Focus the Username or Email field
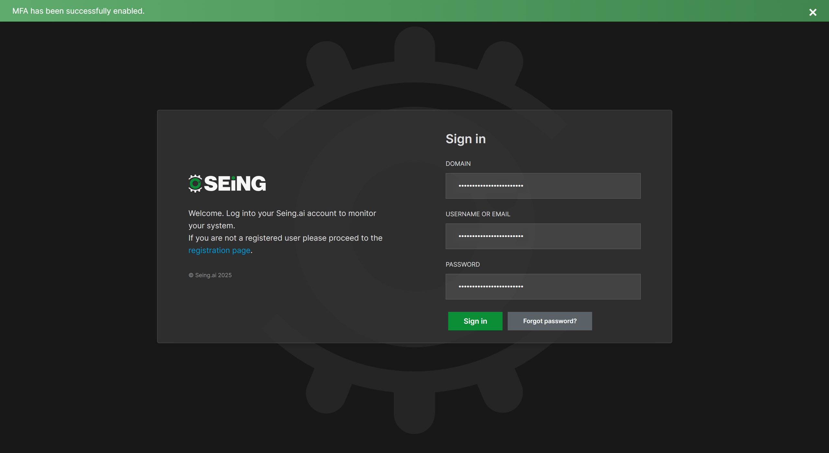This screenshot has width=829, height=453. 543,236
